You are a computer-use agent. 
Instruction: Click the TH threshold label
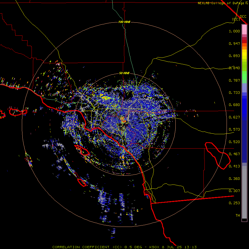[238, 216]
